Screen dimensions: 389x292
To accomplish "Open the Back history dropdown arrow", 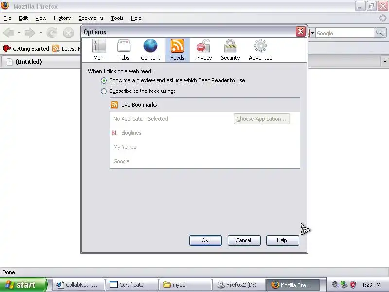I will coord(19,33).
